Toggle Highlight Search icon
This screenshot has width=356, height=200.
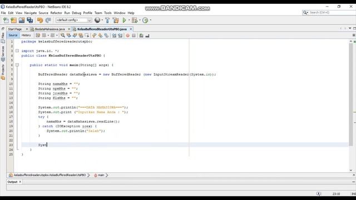tap(81, 36)
